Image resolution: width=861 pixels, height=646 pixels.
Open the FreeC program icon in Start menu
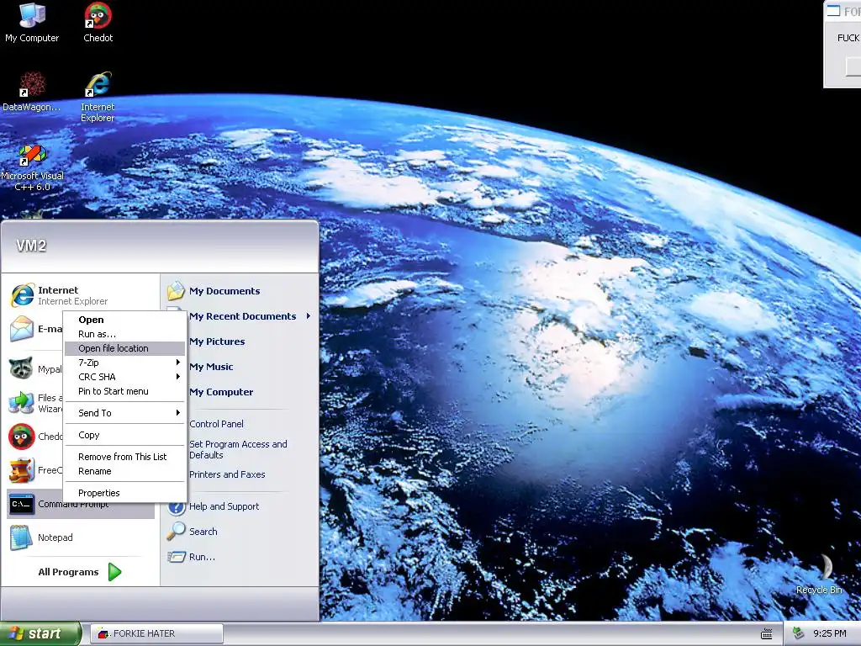pos(21,470)
